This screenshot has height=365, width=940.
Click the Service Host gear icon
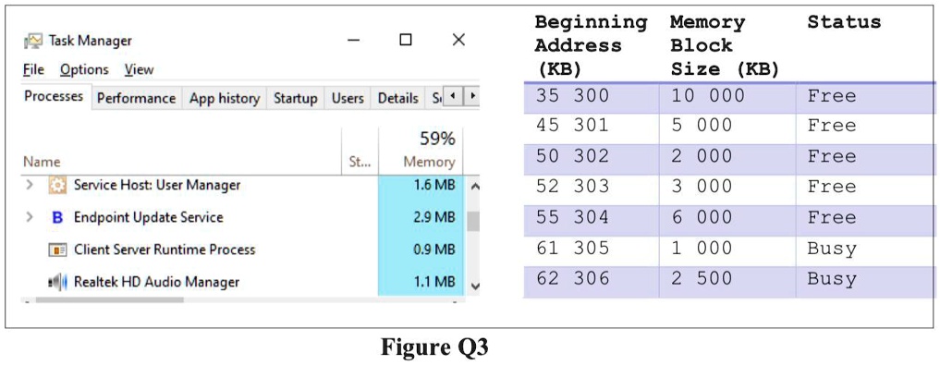(57, 186)
